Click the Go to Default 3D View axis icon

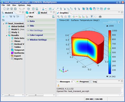74,17
